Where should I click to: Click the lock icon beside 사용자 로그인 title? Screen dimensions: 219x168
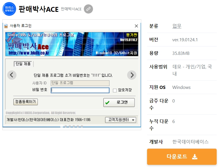[x=6, y=26]
